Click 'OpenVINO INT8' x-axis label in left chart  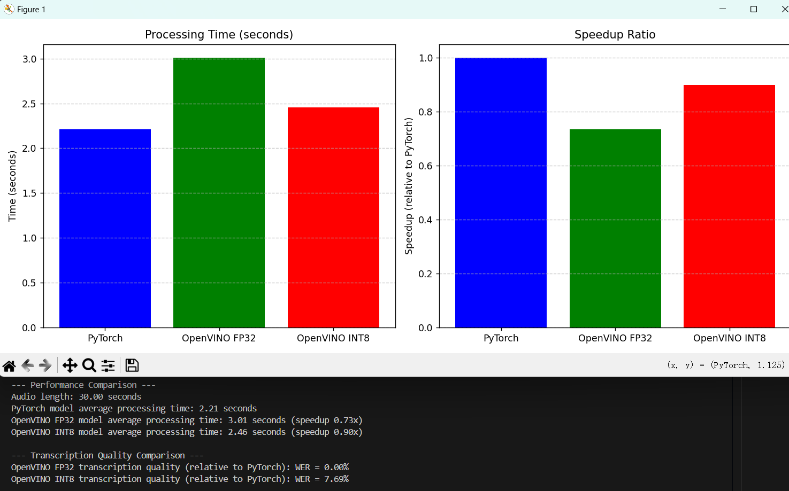333,338
